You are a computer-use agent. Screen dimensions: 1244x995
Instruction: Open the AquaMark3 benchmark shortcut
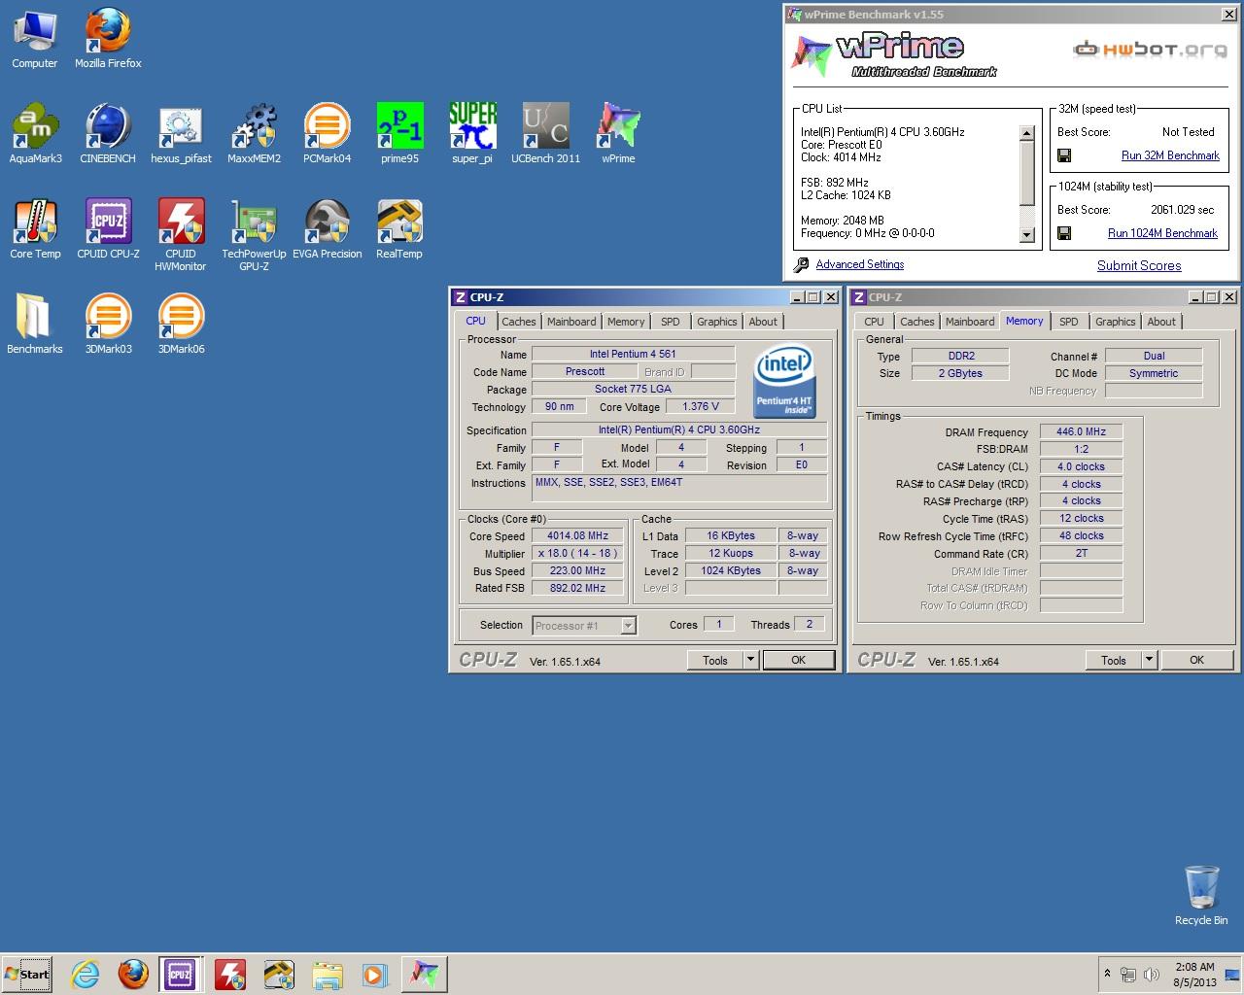[35, 134]
